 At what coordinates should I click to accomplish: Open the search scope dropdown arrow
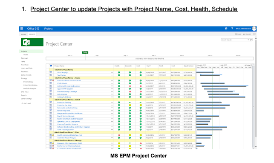click(248, 40)
